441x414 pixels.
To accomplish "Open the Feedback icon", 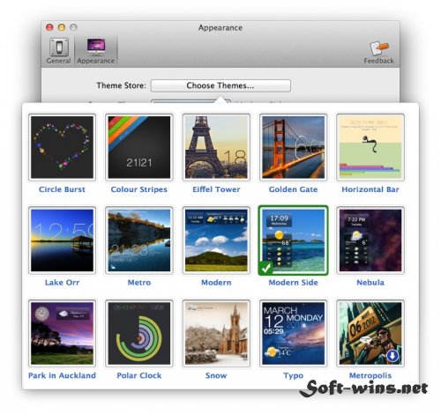I will point(378,52).
